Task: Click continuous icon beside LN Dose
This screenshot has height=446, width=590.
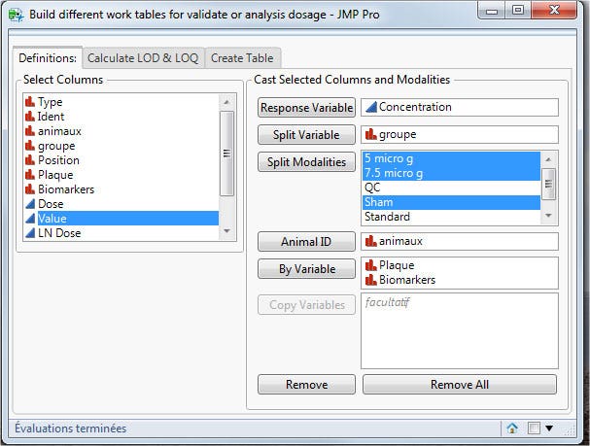Action: click(30, 233)
